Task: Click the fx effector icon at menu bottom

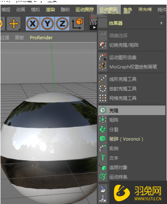Action: coord(103,199)
